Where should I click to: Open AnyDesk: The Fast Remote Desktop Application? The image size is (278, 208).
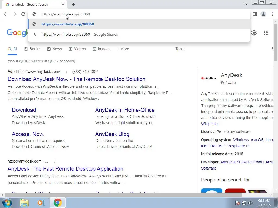65,169
